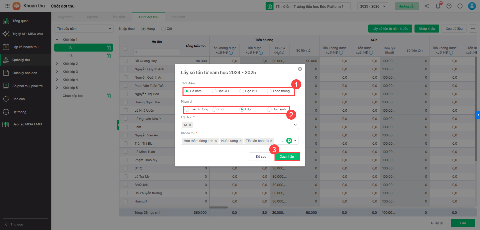Click the Để sau button
Viewport: 480px width, 230px height.
(261, 156)
